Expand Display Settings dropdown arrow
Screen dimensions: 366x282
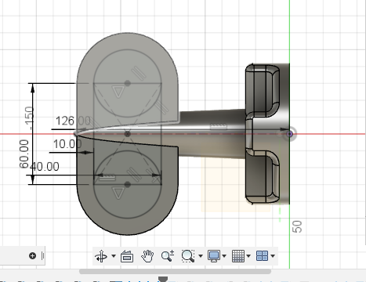[224, 256]
